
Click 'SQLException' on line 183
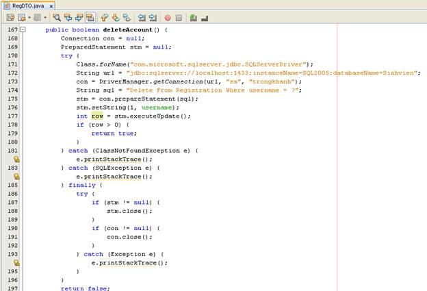118,168
